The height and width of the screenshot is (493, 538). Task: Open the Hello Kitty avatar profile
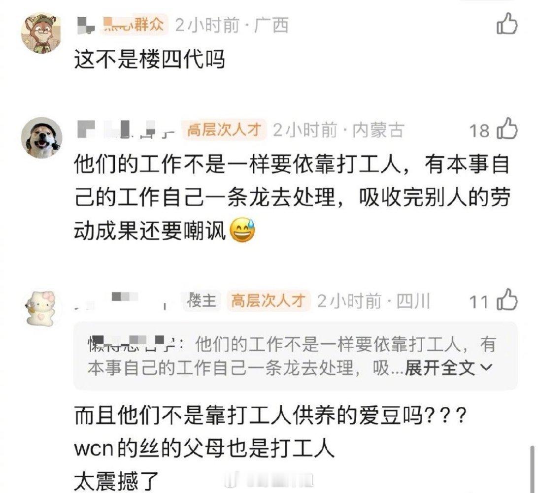point(42,308)
